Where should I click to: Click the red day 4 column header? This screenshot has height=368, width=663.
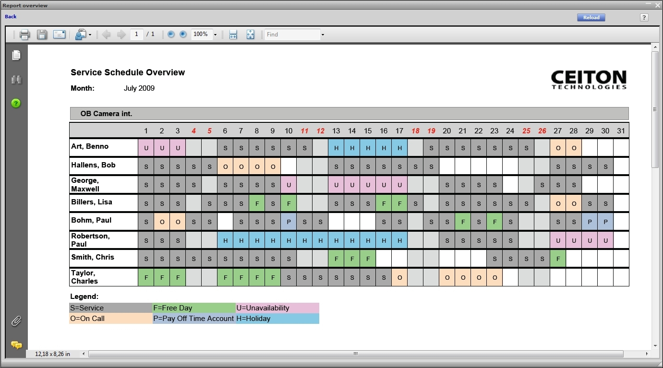click(193, 131)
